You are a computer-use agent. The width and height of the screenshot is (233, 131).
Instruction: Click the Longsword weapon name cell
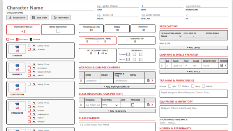(92, 81)
